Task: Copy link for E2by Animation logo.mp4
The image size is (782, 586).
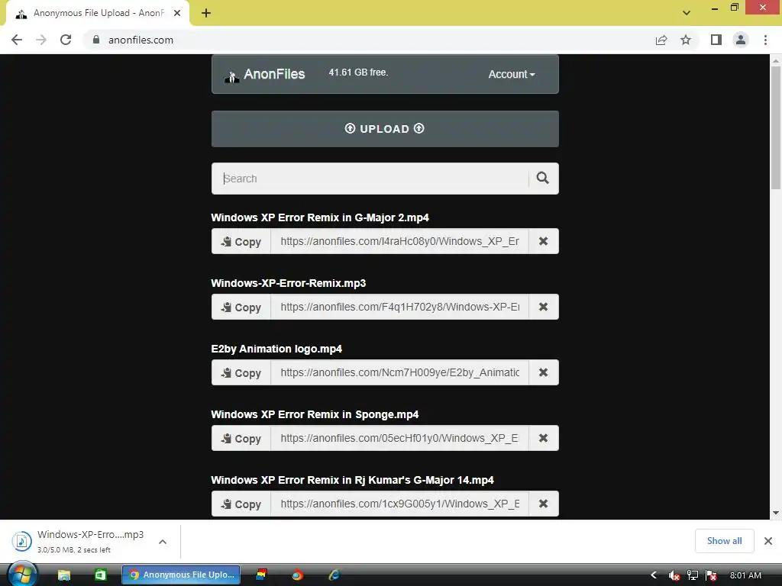Action: pos(241,372)
